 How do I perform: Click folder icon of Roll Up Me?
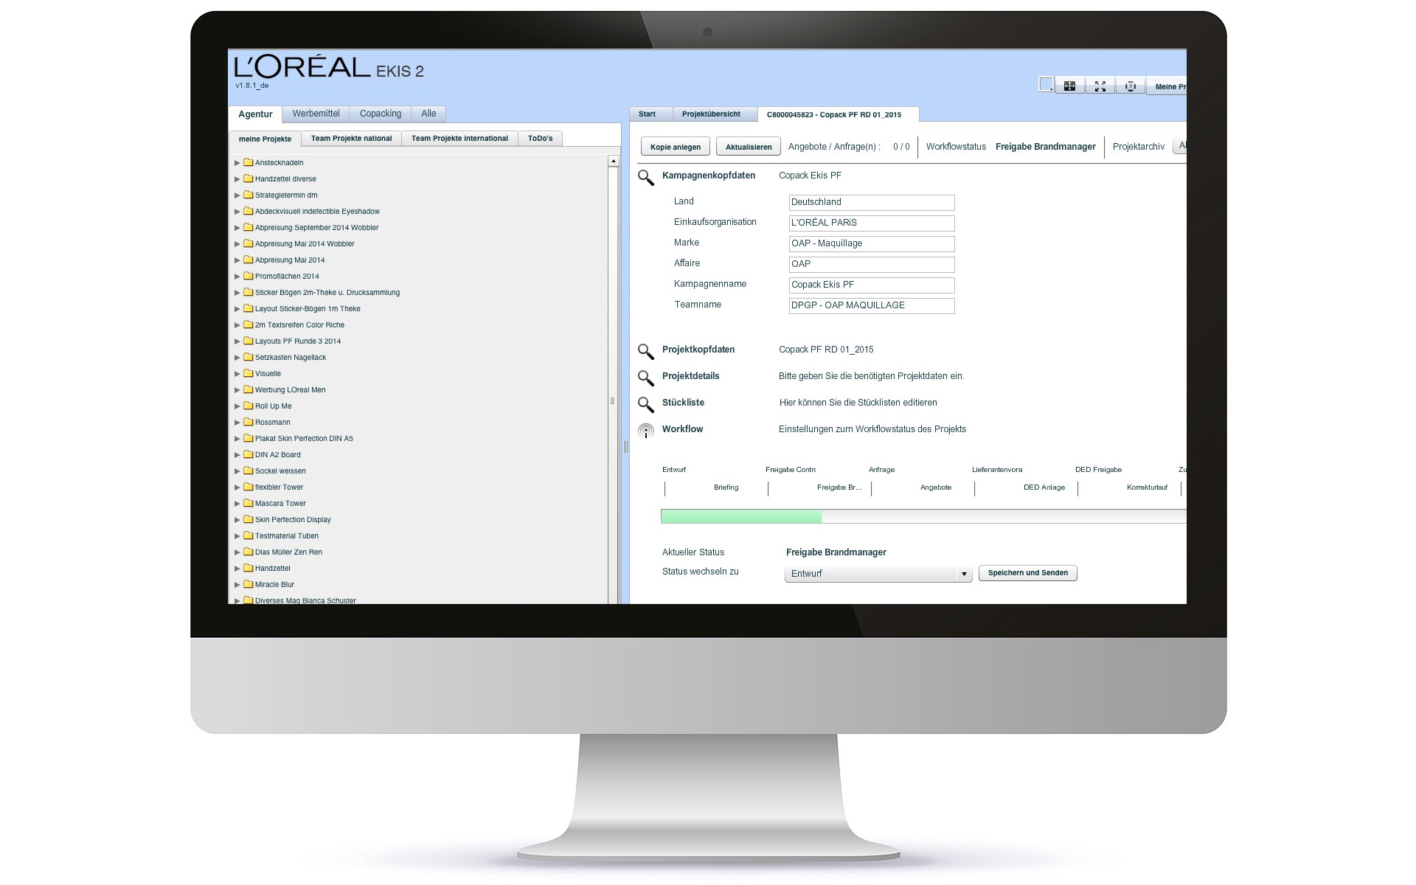pos(249,406)
